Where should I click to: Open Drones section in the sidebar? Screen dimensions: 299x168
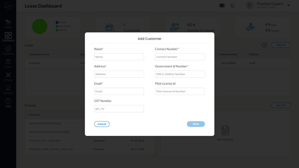pyautogui.click(x=8, y=77)
